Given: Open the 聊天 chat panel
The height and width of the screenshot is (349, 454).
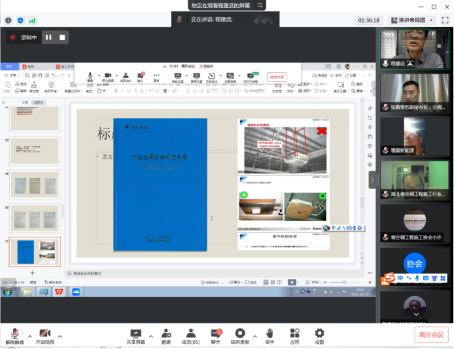Looking at the screenshot, I should point(216,336).
